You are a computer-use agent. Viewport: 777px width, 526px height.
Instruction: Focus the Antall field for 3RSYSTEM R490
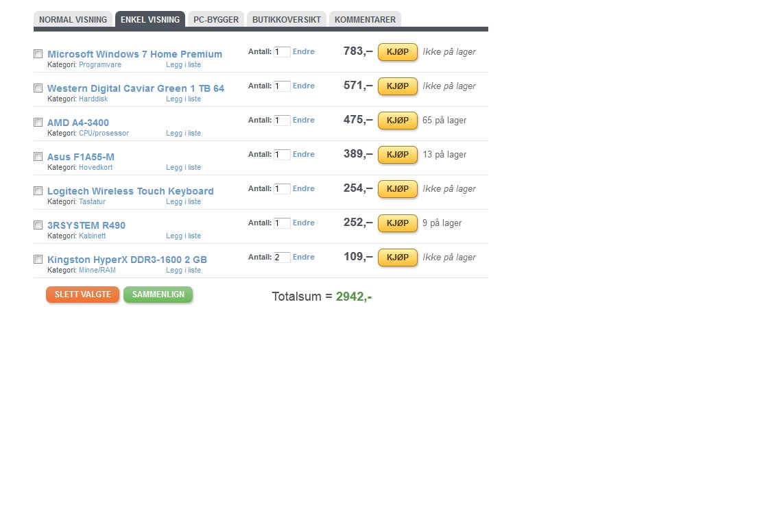click(282, 223)
